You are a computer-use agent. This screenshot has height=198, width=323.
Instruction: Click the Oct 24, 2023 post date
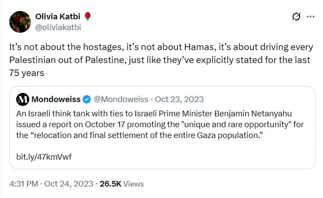pos(69,184)
